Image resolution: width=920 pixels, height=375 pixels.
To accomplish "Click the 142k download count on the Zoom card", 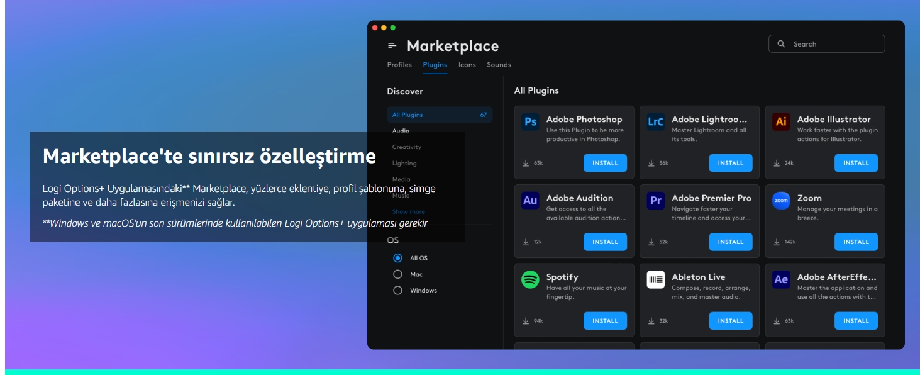I will (x=790, y=242).
